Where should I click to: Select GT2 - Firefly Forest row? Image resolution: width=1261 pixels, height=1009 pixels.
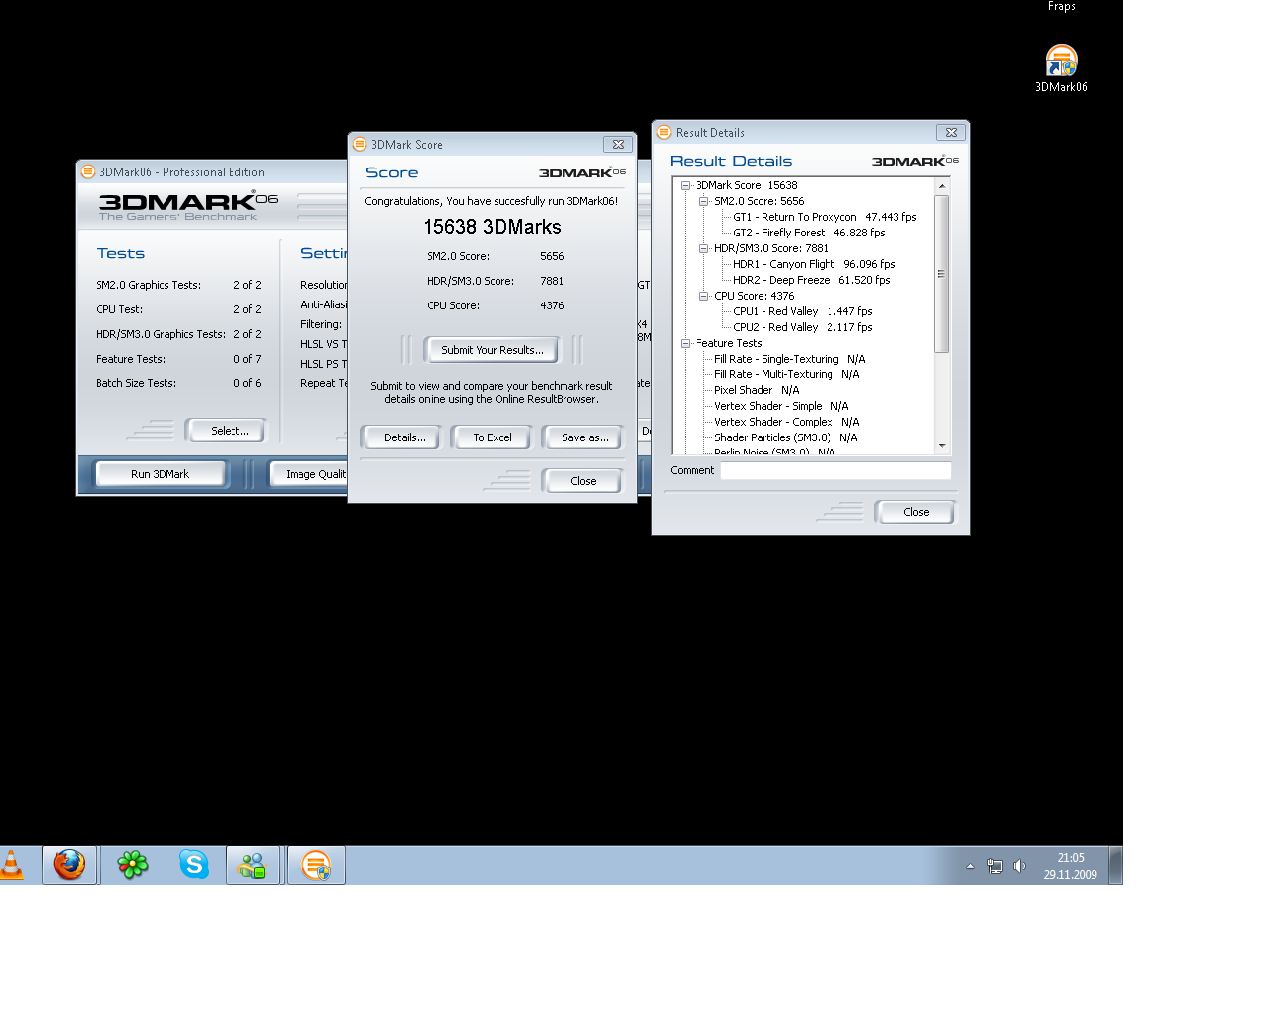809,233
